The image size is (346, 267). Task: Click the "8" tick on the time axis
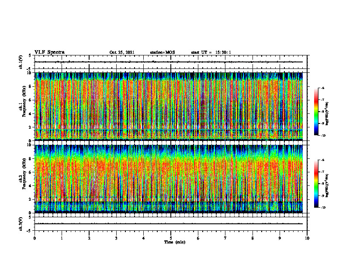coord(253,238)
